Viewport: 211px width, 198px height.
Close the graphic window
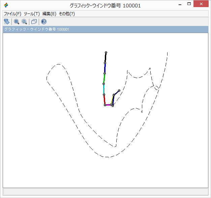coord(203,4)
